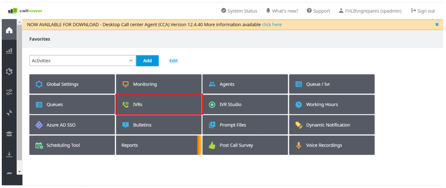
Task: Open the sliders configuration sidebar icon
Action: tap(9, 92)
